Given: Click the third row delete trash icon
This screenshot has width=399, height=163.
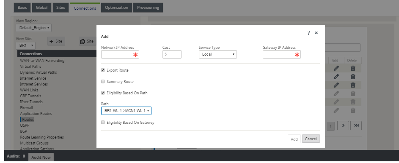Looking at the screenshot, I should tap(353, 85).
